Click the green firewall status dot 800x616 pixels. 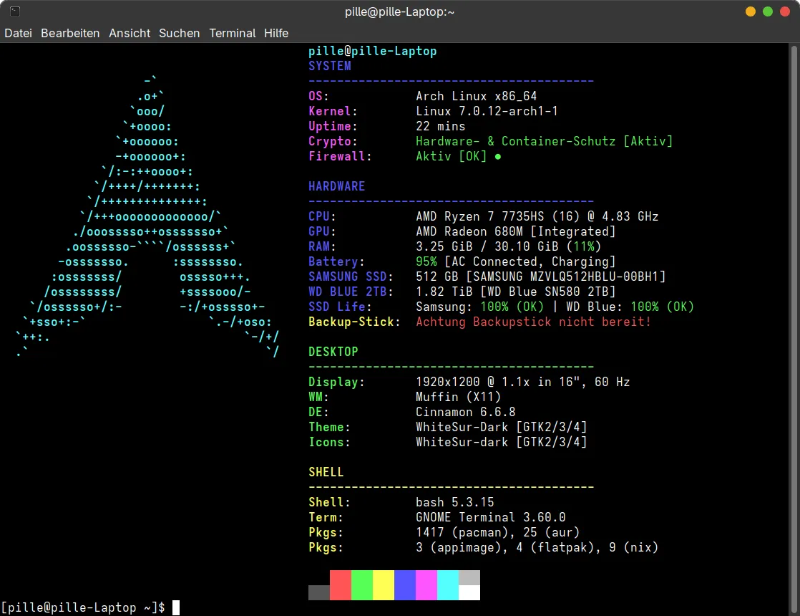(x=498, y=157)
